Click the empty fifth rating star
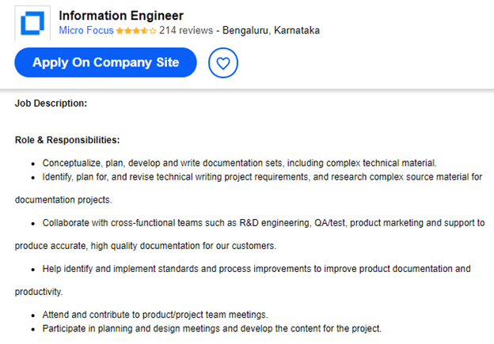 point(153,31)
